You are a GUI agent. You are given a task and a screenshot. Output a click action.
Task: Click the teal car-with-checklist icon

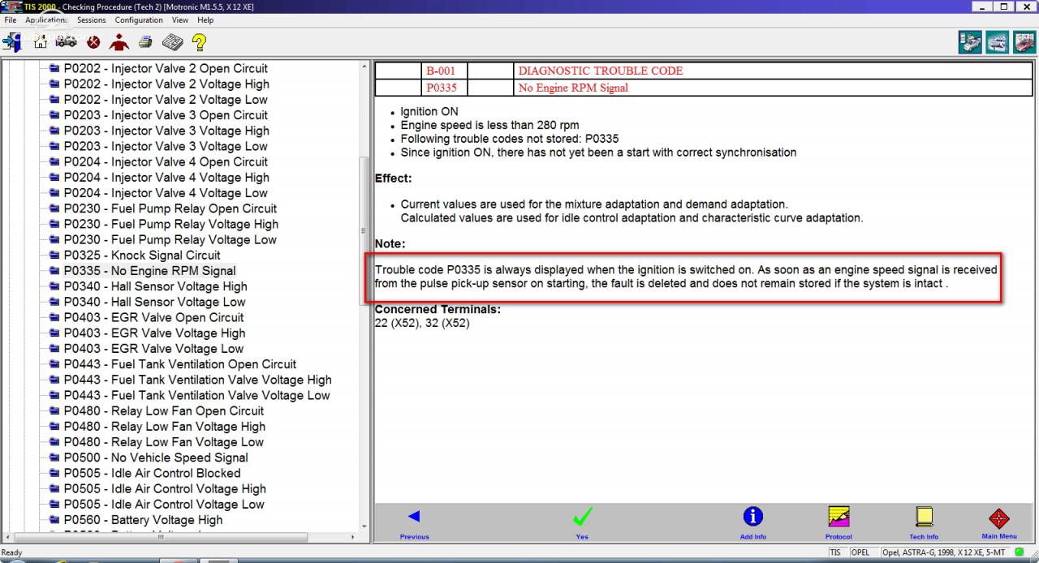pyautogui.click(x=970, y=42)
